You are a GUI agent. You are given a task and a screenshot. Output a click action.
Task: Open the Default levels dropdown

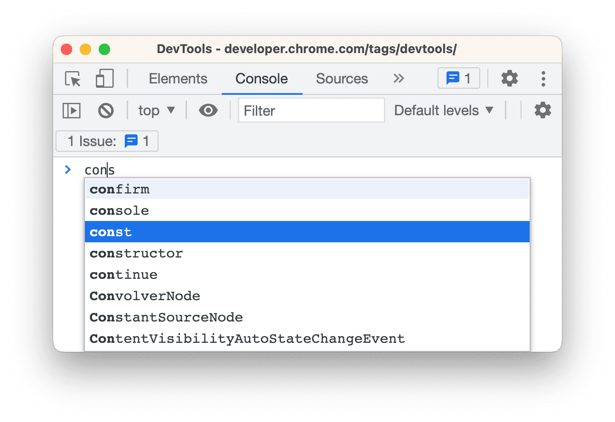(445, 110)
